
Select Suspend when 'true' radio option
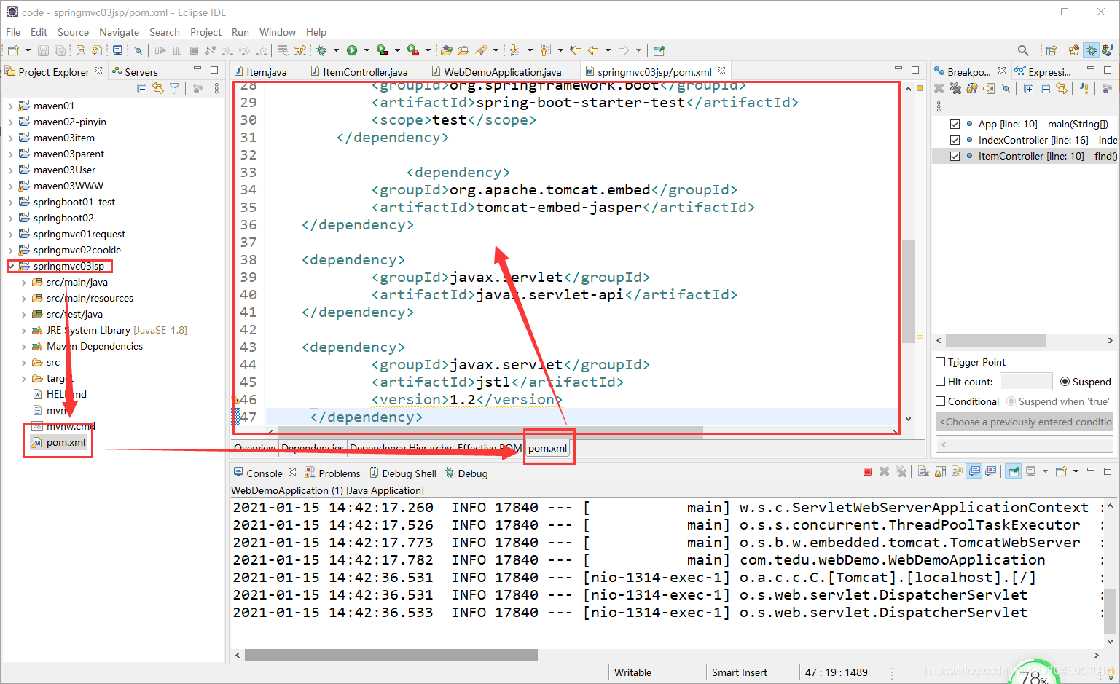pos(1011,401)
